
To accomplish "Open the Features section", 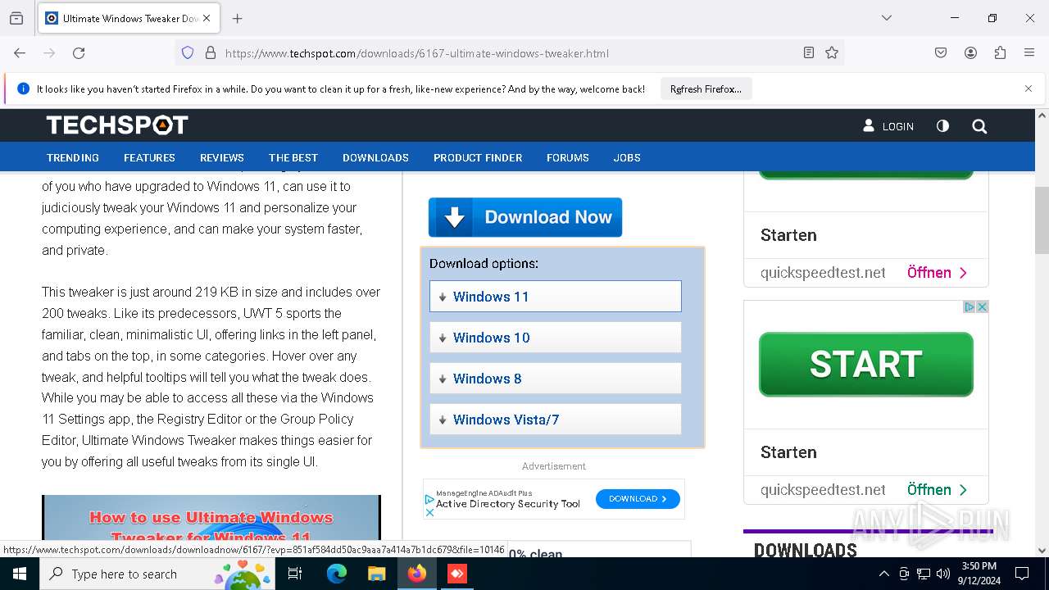I will pyautogui.click(x=149, y=157).
